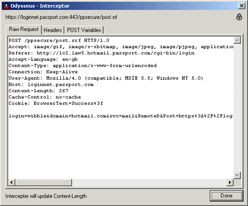Click the horizontal scrollbar thumb
248x206 pixels.
[x=44, y=182]
